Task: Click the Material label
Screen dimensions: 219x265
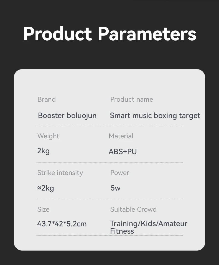Action: 121,136
